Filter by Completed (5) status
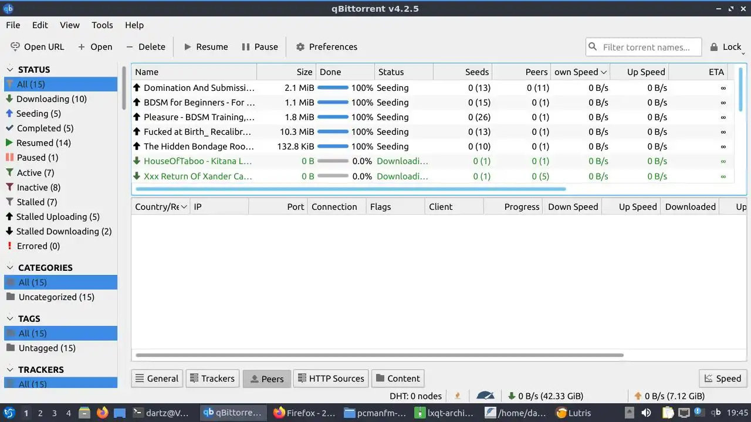The image size is (751, 422). [x=60, y=128]
